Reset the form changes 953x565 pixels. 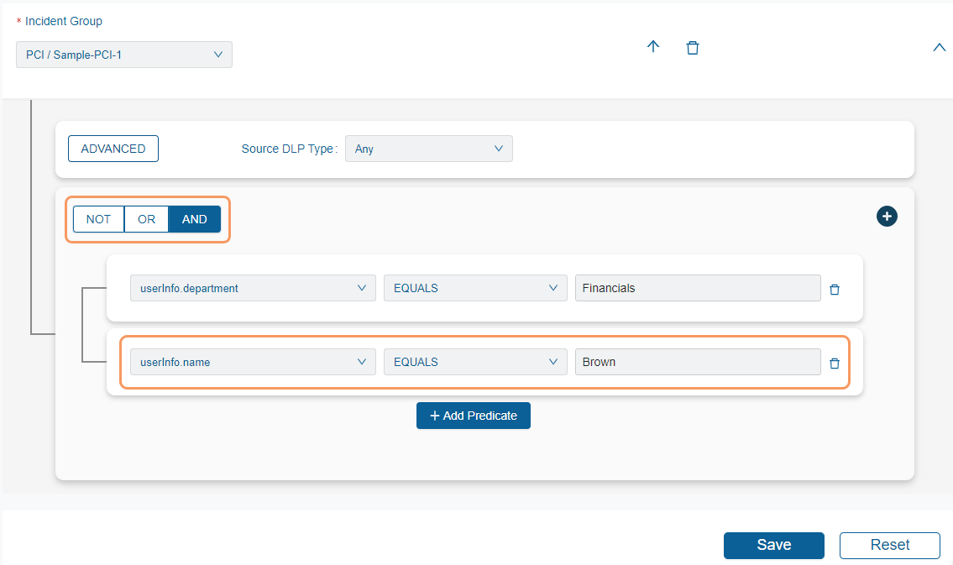point(889,545)
